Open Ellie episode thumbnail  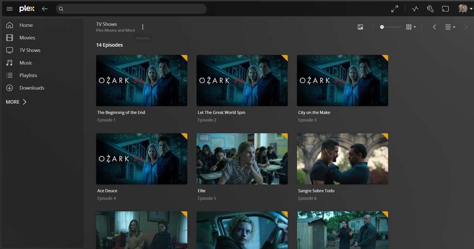click(x=242, y=159)
